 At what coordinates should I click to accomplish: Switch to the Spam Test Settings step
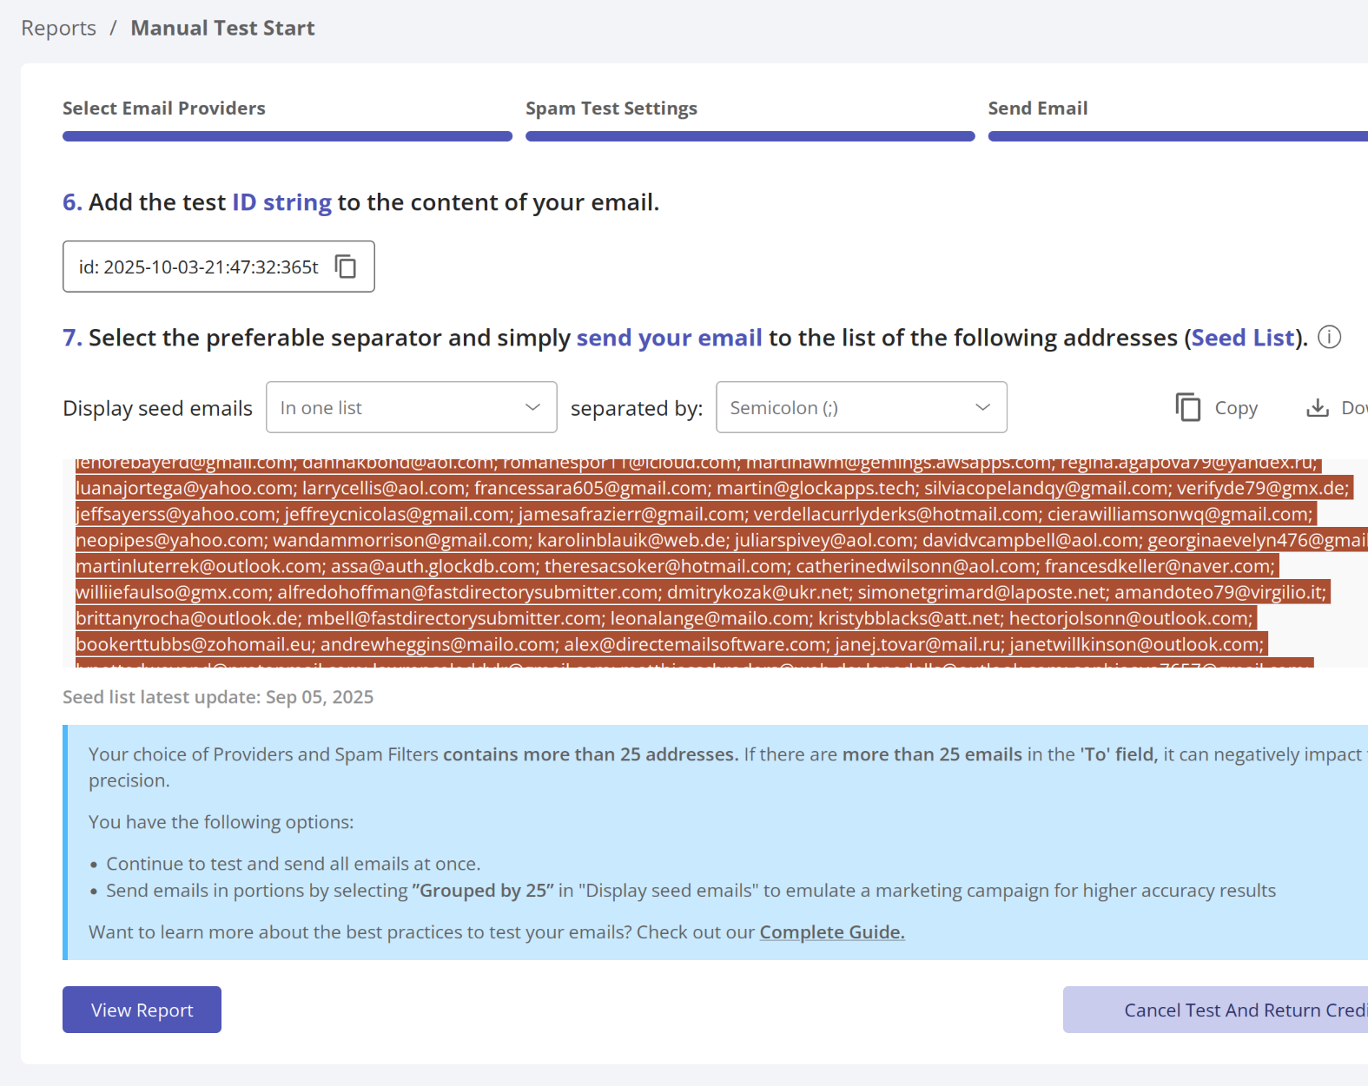click(611, 109)
